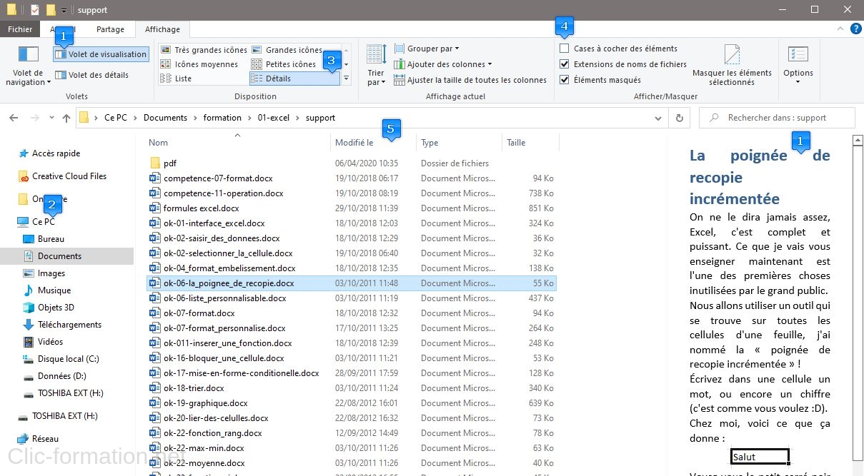Screen dimensions: 864x476
Task: Open the Fichier menu tab
Action: (20, 29)
